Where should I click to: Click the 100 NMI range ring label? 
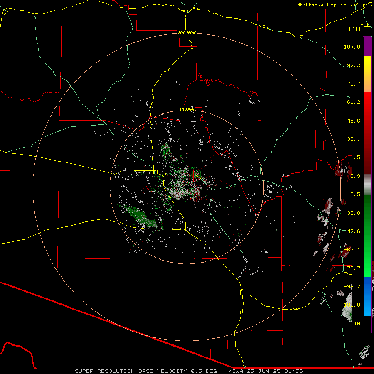[187, 33]
